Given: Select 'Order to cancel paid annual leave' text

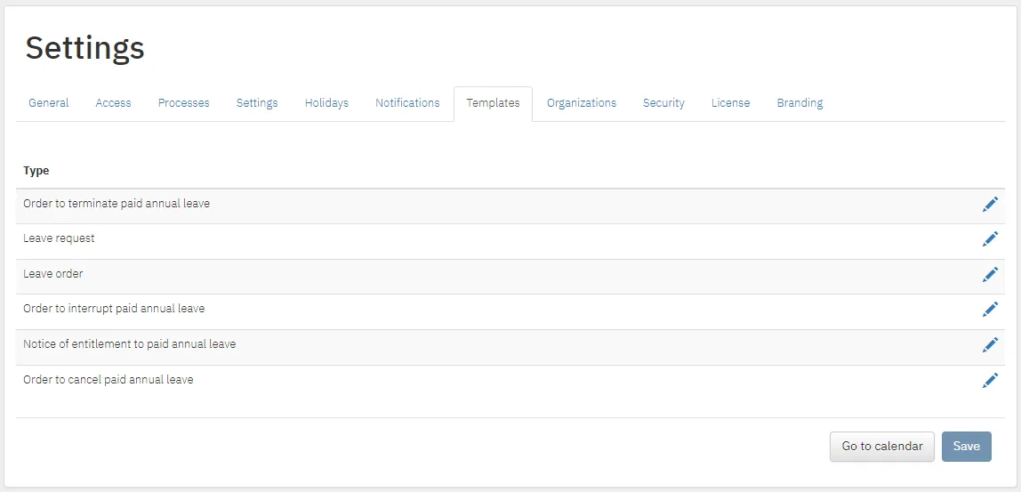Looking at the screenshot, I should click(109, 379).
